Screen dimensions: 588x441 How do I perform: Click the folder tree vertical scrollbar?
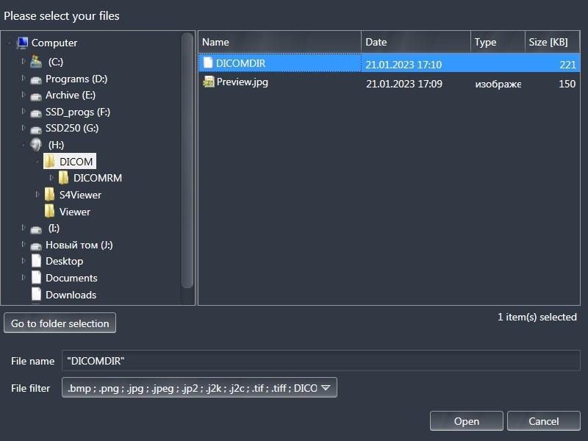(187, 162)
